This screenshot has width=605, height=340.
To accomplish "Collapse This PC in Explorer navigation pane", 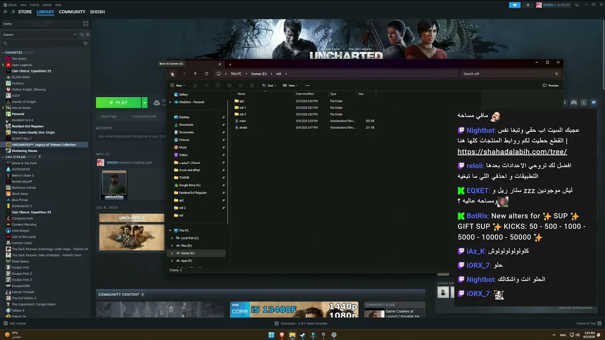I will [x=170, y=230].
